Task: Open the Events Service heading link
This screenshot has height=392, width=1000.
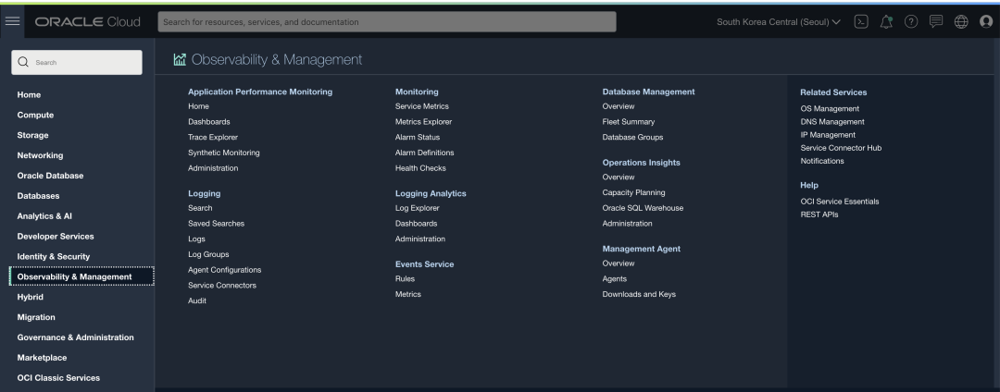Action: click(x=425, y=264)
